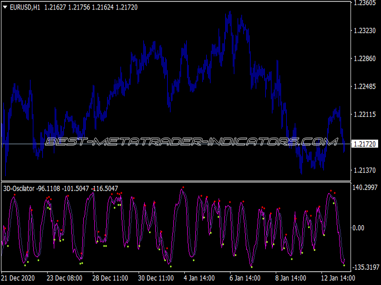Click the 30 Dec 11:00 time label

tap(156, 278)
